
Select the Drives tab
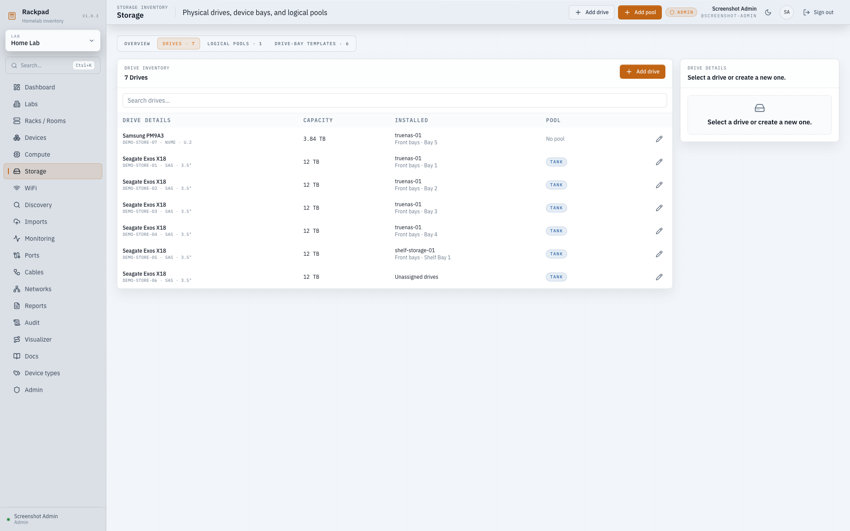[178, 44]
